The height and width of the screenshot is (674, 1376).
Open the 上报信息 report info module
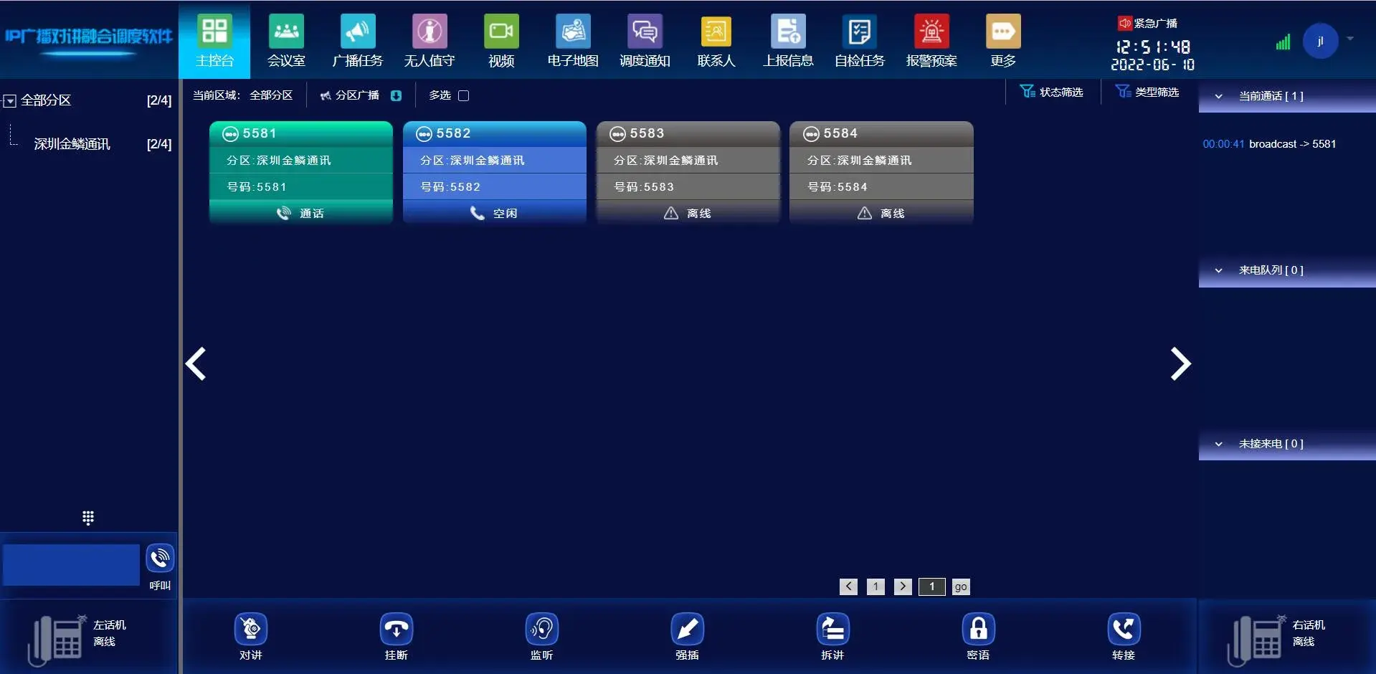point(788,41)
